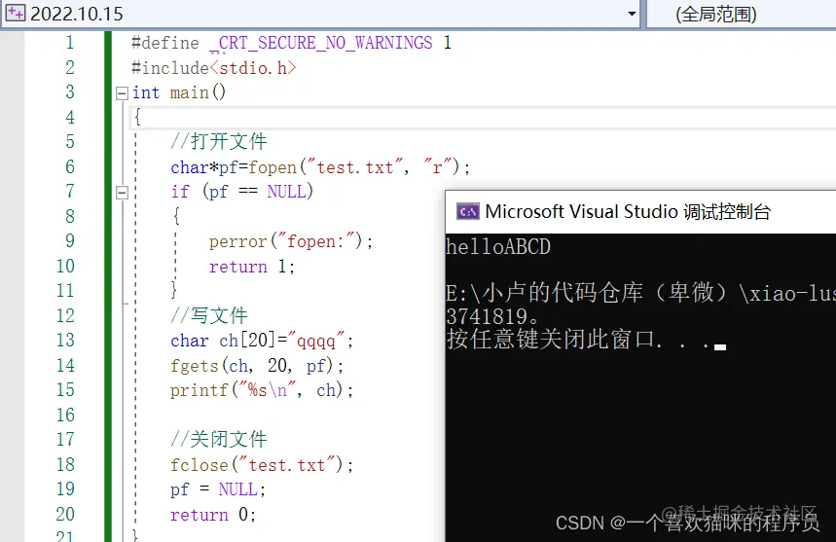This screenshot has height=542, width=836.
Task: Collapse the if (pf == NULL) block
Action: pyautogui.click(x=122, y=193)
